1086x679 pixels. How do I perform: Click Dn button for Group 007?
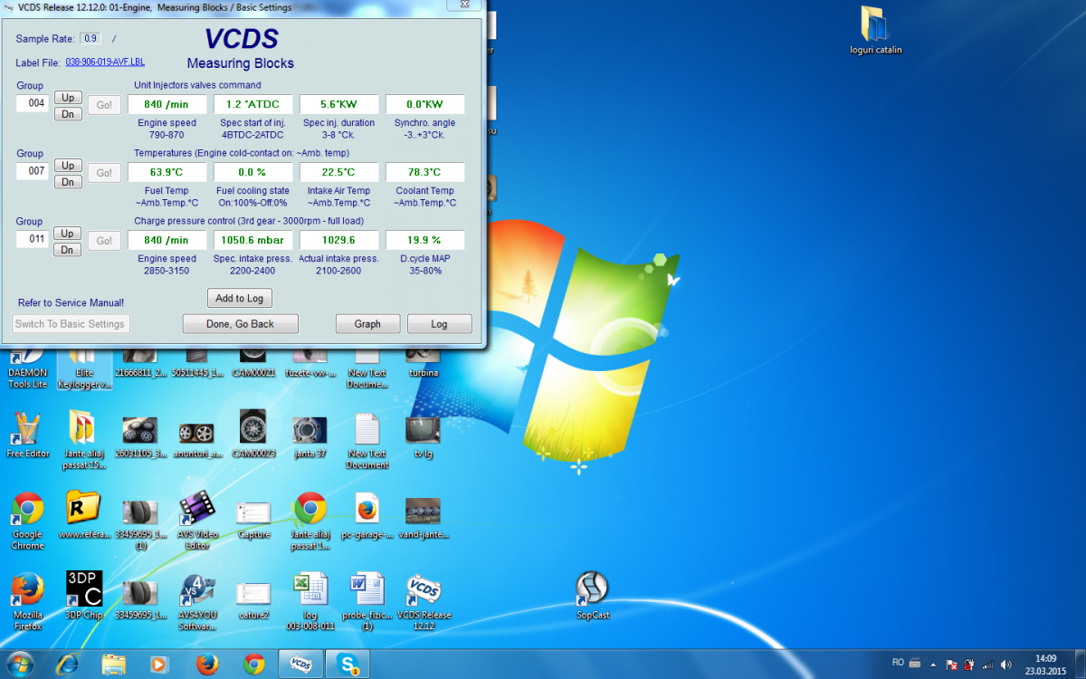[x=68, y=182]
